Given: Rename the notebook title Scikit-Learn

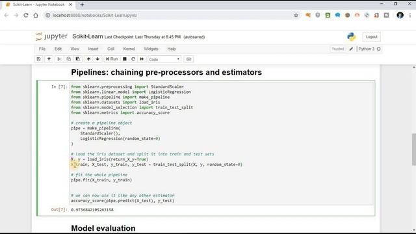Looking at the screenshot, I should click(x=88, y=36).
